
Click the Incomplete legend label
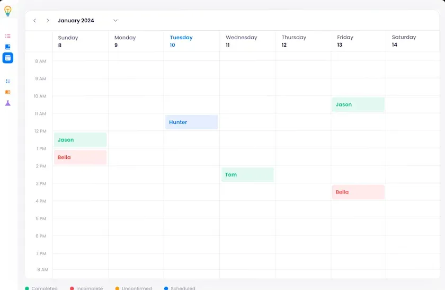coord(90,288)
